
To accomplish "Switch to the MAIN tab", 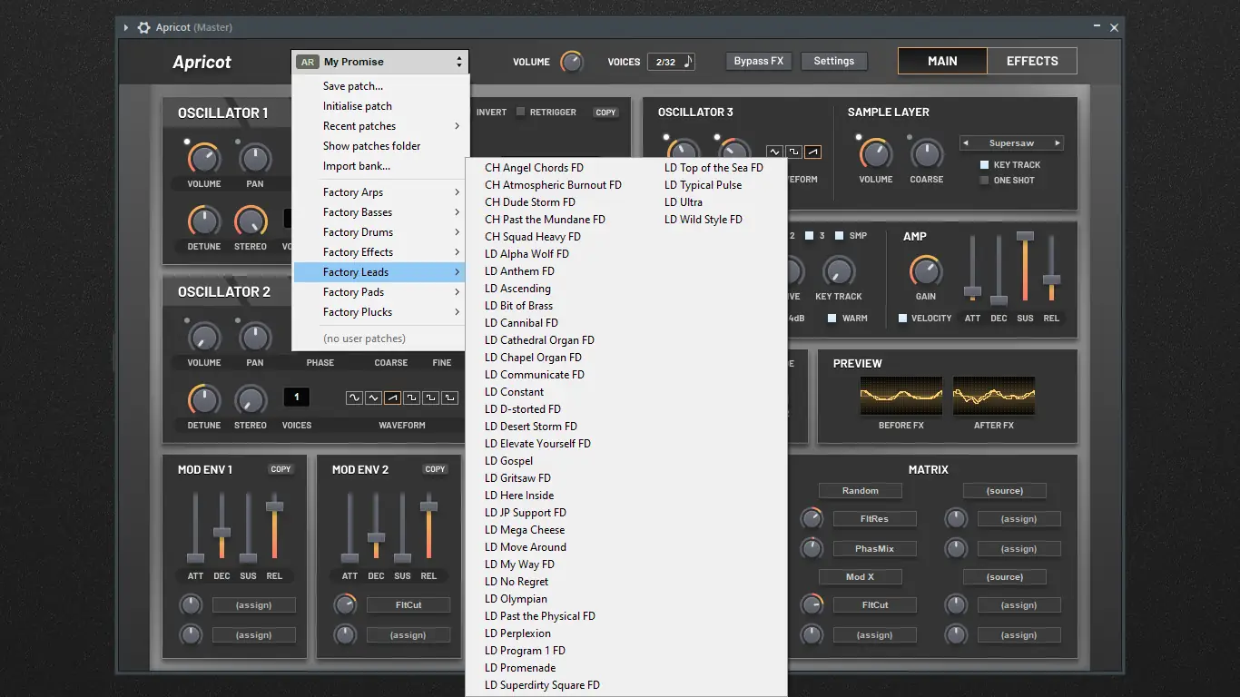I will (x=942, y=62).
